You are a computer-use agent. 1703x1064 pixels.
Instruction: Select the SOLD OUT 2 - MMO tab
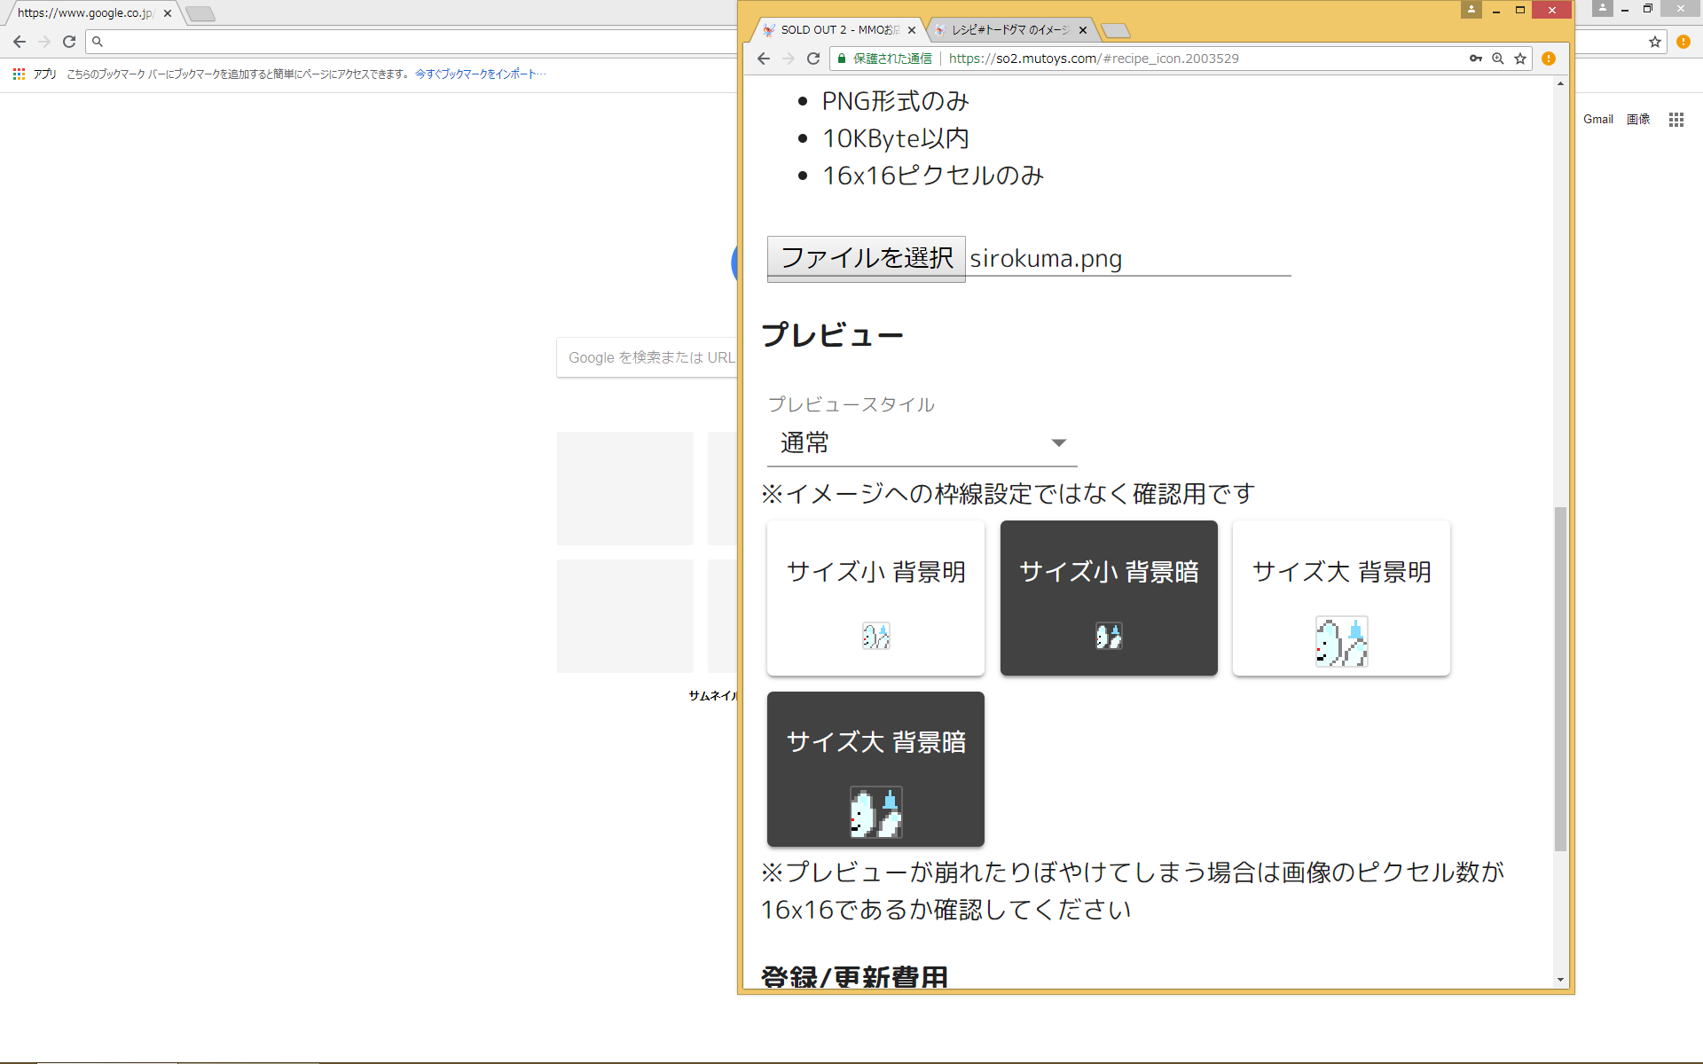839,30
